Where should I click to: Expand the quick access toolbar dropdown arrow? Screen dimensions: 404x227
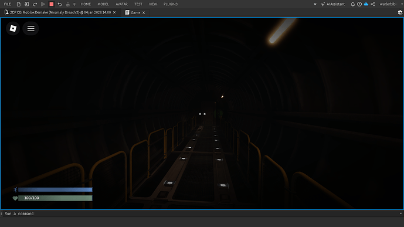[74, 4]
